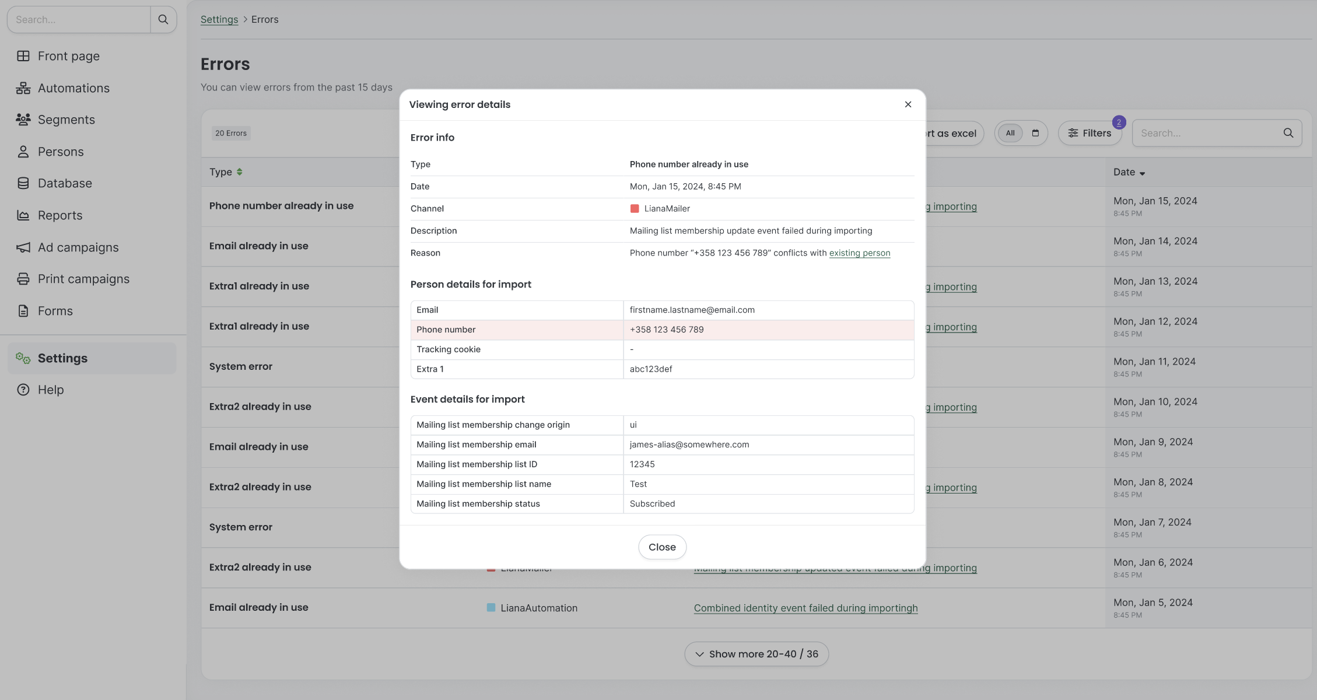Viewport: 1317px width, 700px height.
Task: Open the Filters panel
Action: click(x=1090, y=133)
